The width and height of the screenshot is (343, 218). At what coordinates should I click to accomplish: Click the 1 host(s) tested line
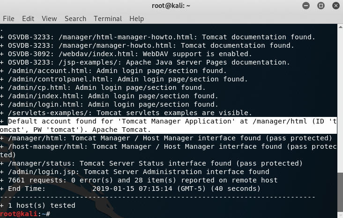[37, 205]
